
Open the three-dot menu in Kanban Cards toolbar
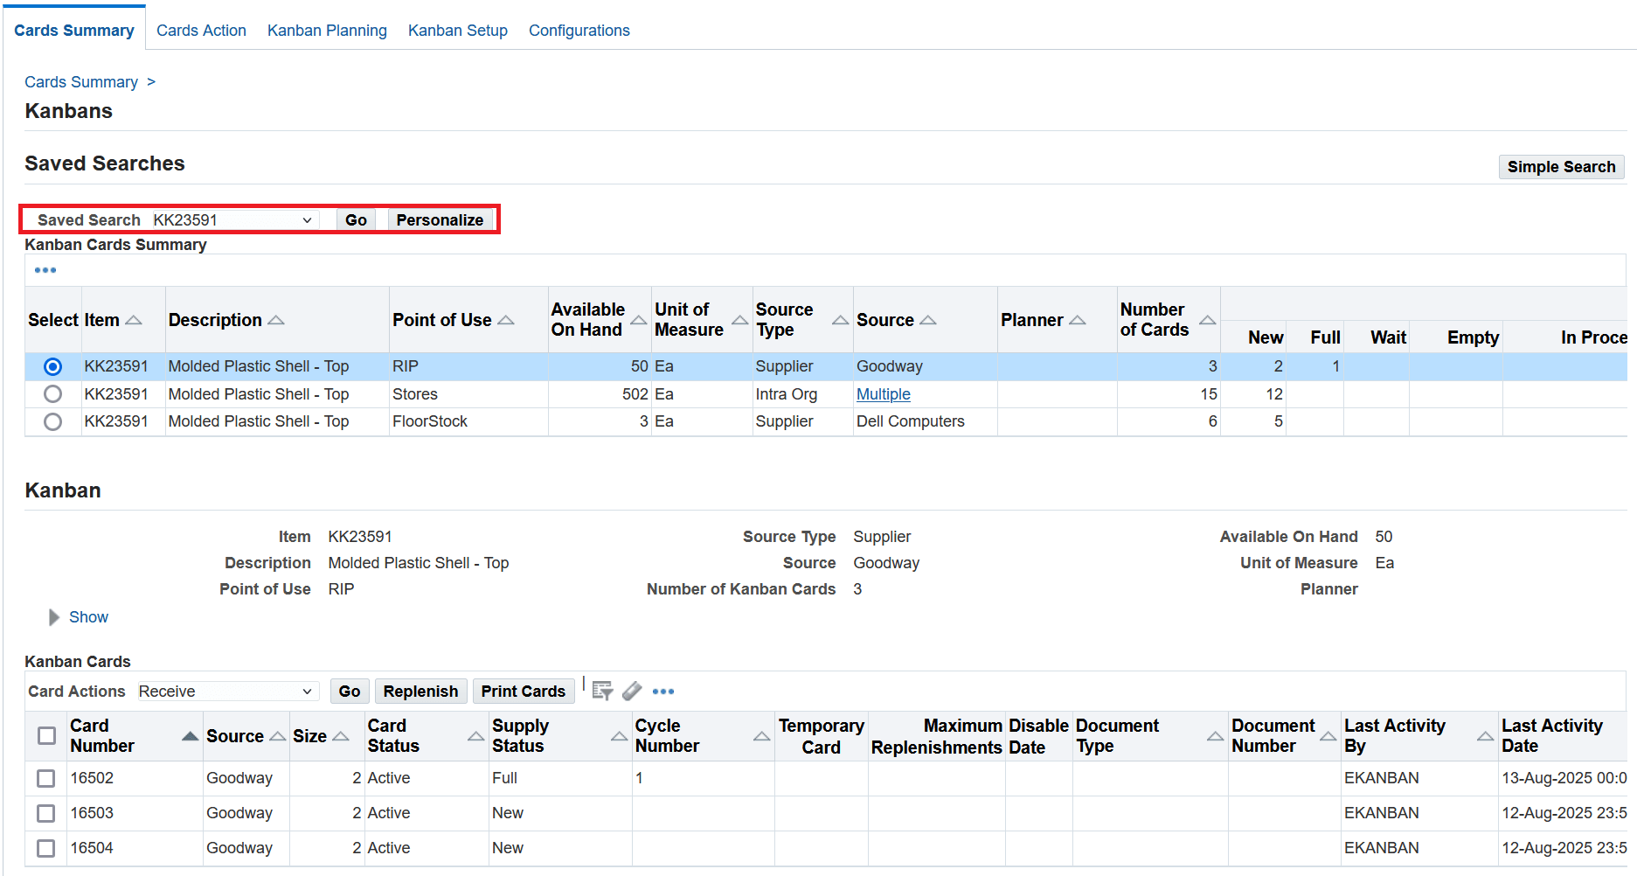pos(663,692)
